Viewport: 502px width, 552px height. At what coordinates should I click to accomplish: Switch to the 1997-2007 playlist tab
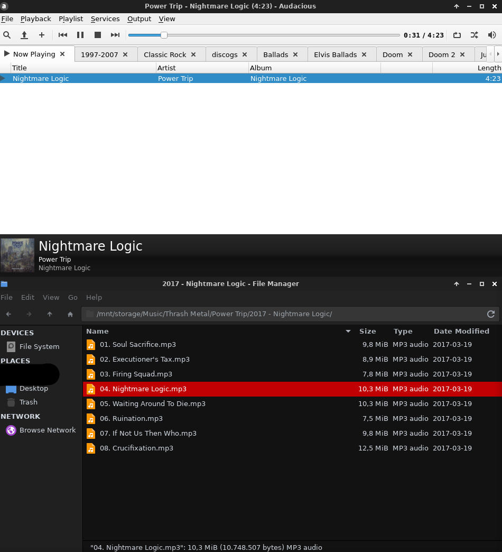pyautogui.click(x=99, y=54)
